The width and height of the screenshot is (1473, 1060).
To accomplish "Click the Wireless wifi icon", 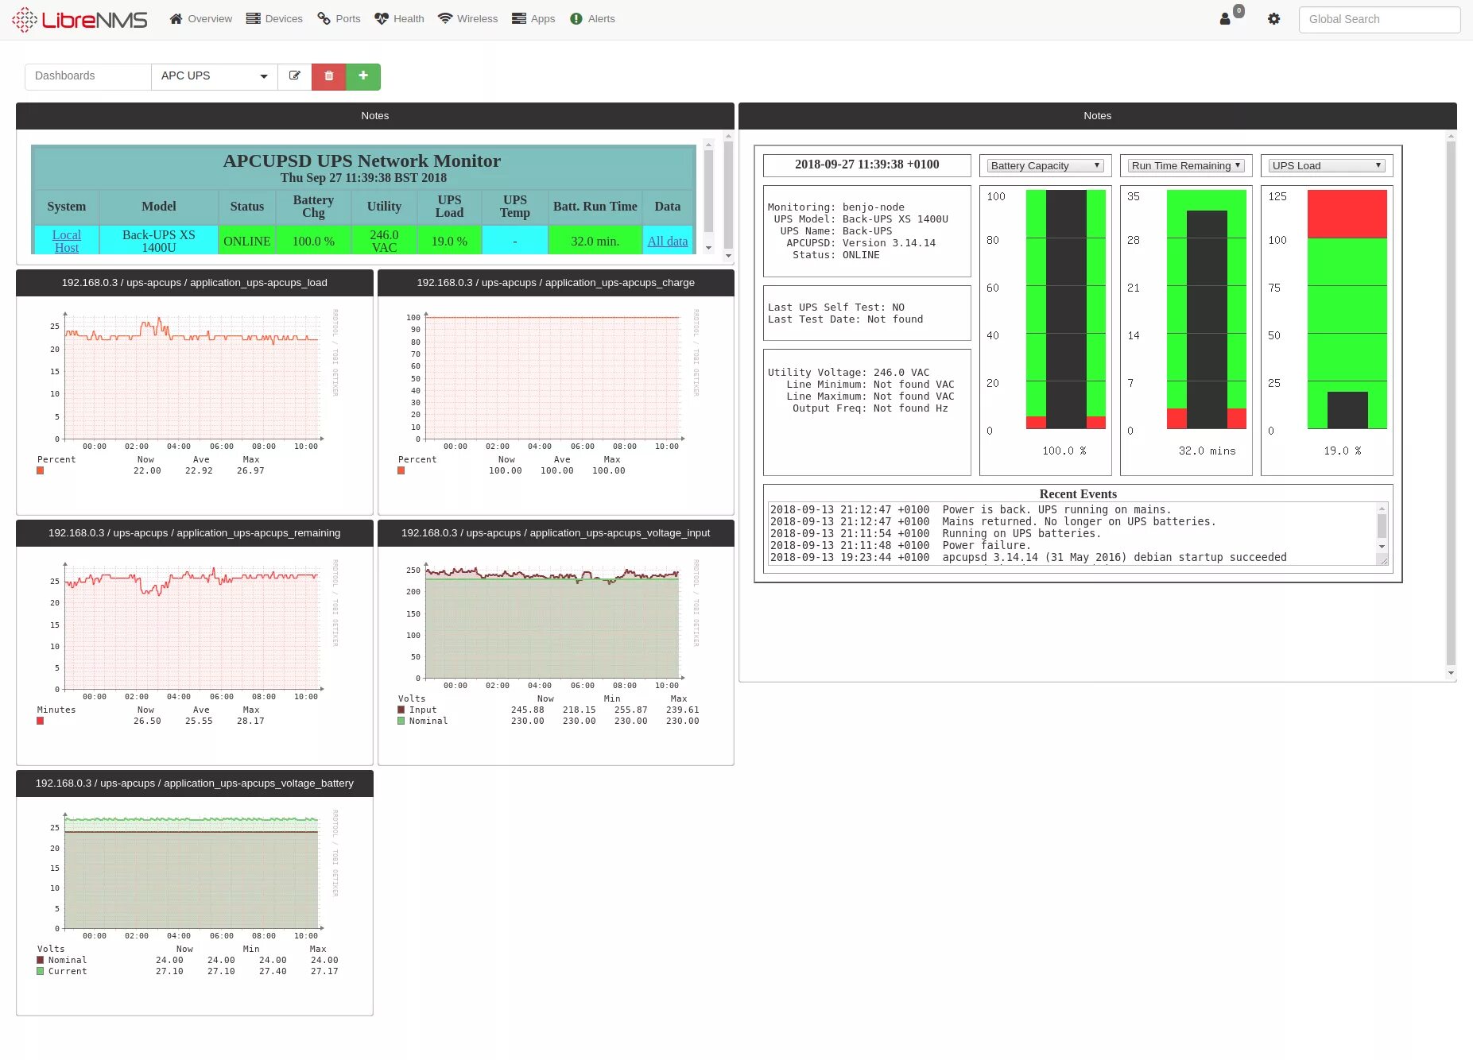I will [445, 19].
